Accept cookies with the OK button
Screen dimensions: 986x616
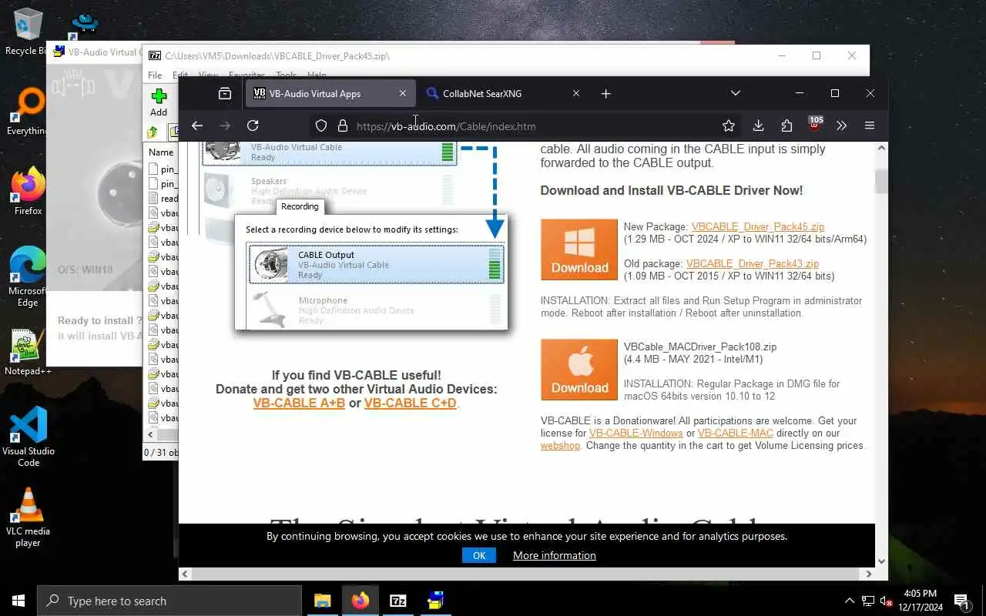click(479, 555)
